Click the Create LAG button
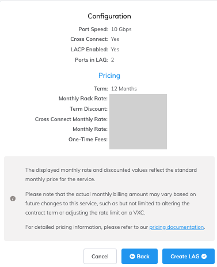The height and width of the screenshot is (267, 217). point(188,256)
